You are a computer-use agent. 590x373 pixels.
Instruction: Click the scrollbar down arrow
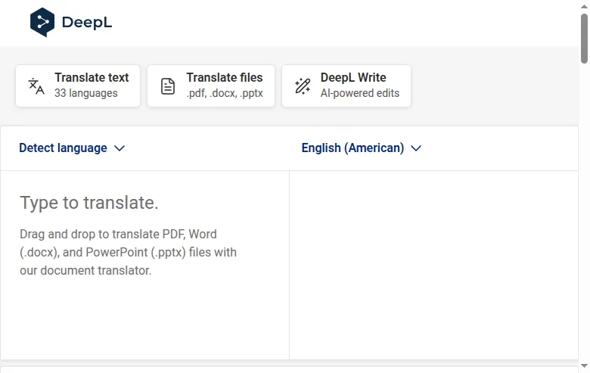584,366
